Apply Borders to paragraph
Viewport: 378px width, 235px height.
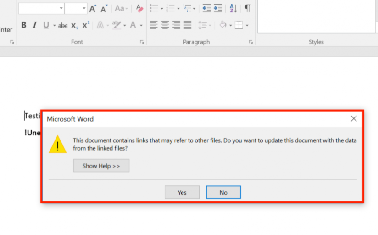pos(239,25)
